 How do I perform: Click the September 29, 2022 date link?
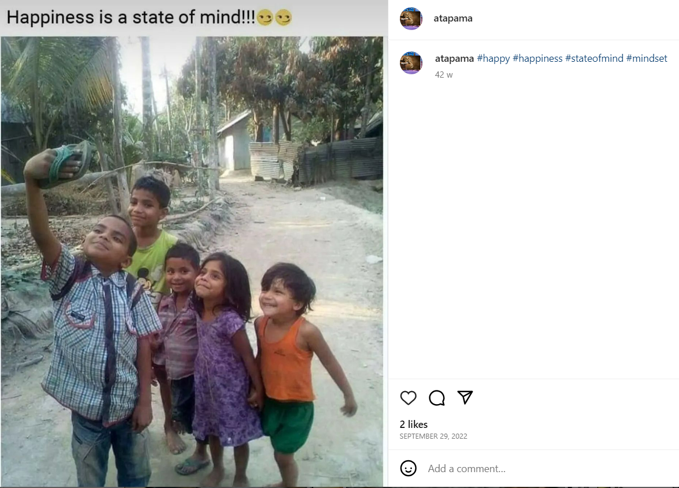(x=433, y=436)
